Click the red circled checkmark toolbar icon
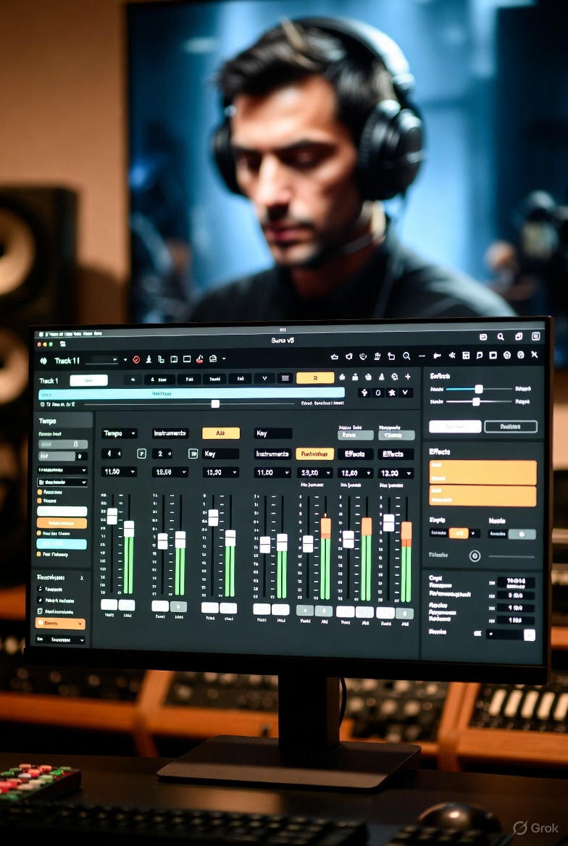The image size is (568, 846). 137,359
